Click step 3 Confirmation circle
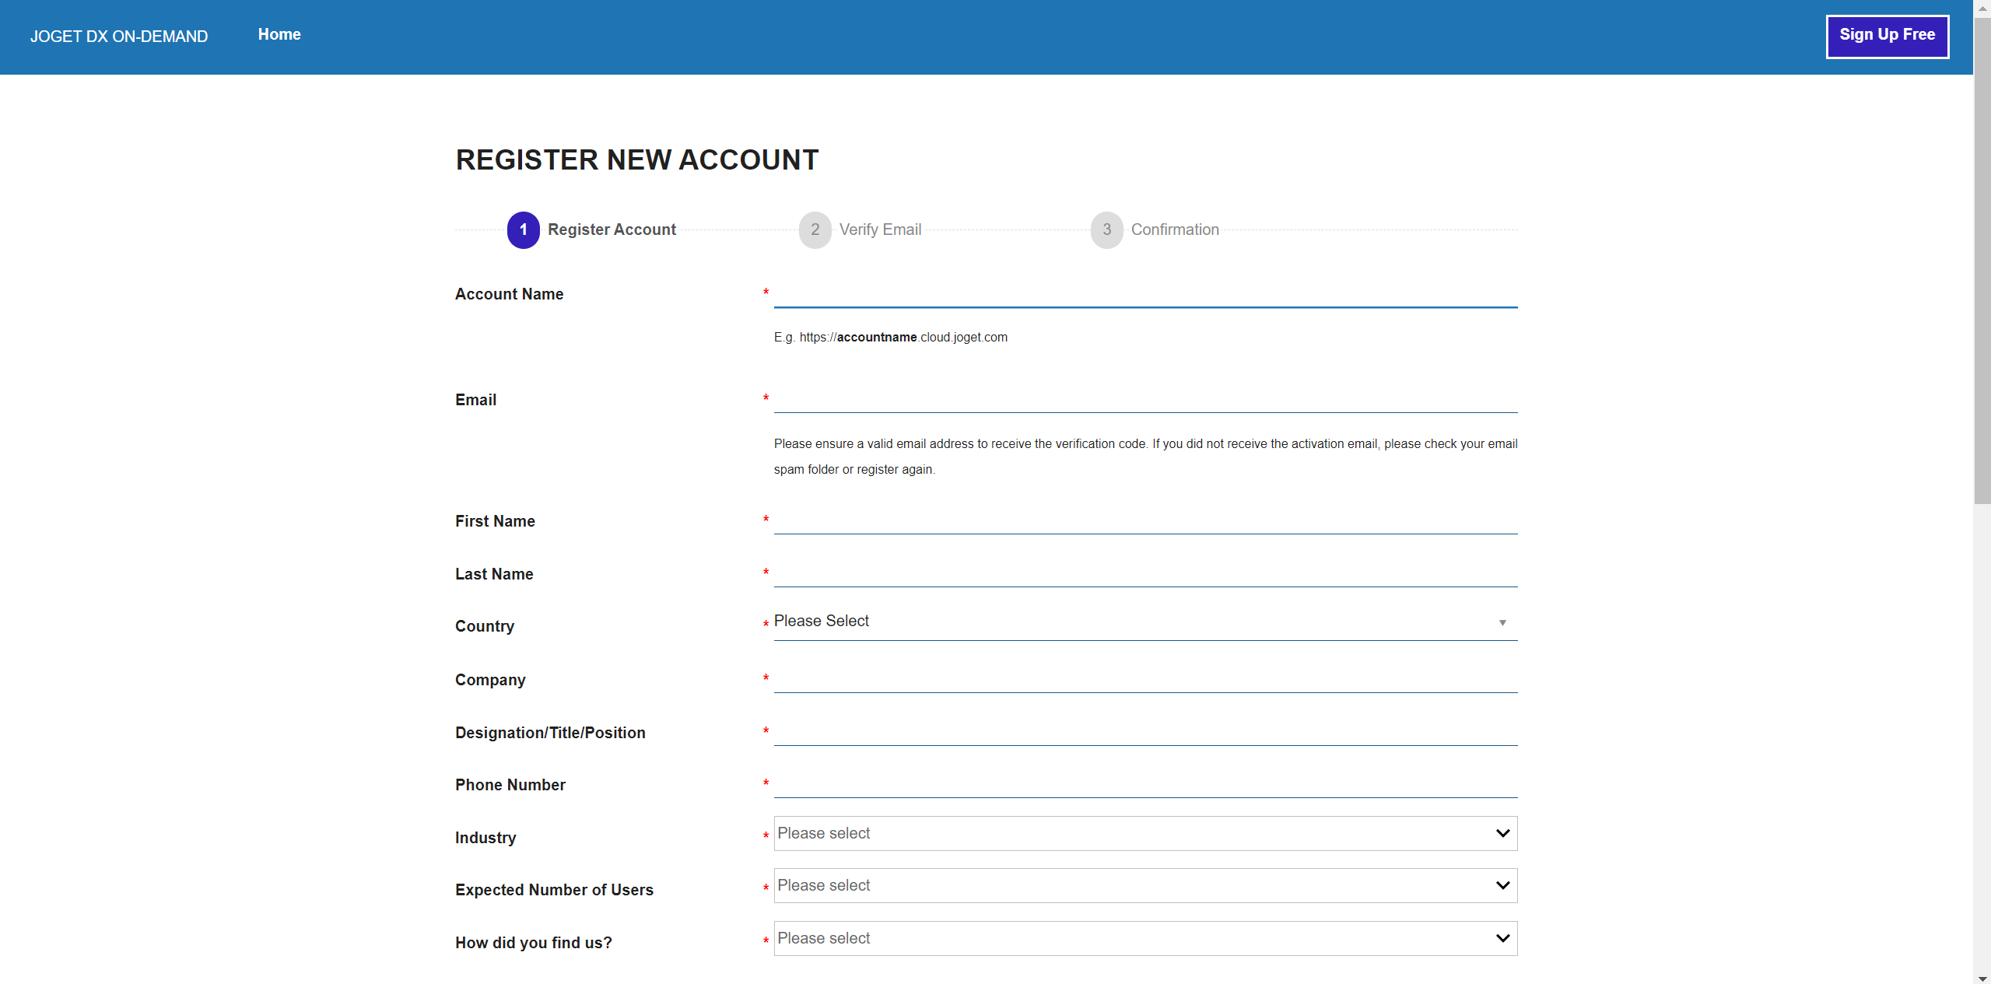The image size is (1991, 984). 1106,230
